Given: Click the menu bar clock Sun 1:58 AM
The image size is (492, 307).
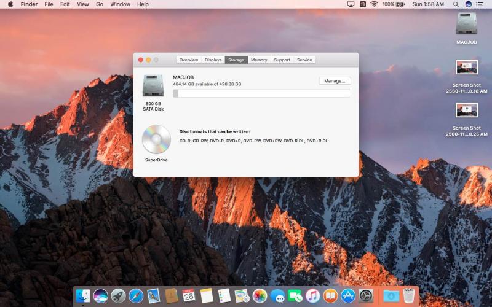Looking at the screenshot, I should [428, 4].
